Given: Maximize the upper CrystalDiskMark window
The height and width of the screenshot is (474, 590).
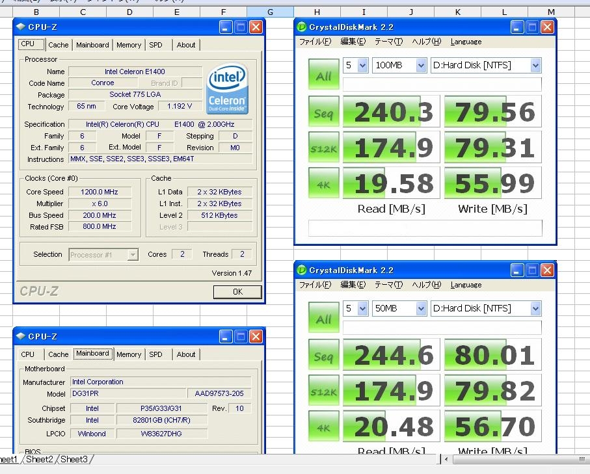Looking at the screenshot, I should [x=533, y=27].
